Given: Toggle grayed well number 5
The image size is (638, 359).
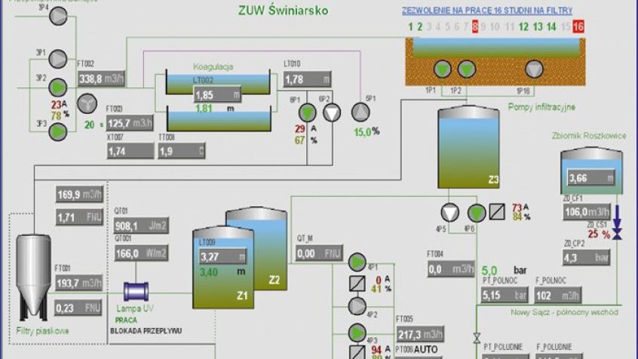Looking at the screenshot, I should (447, 27).
